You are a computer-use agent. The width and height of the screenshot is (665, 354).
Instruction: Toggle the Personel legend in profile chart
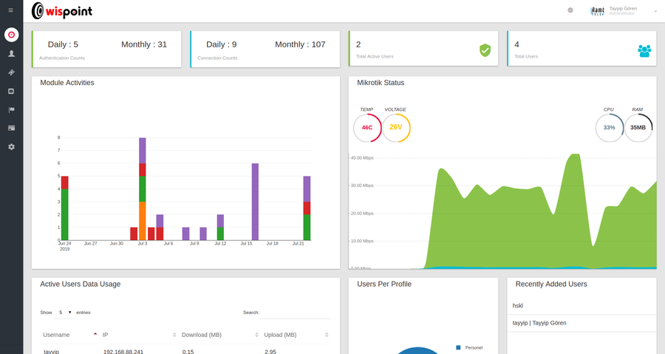click(x=469, y=347)
